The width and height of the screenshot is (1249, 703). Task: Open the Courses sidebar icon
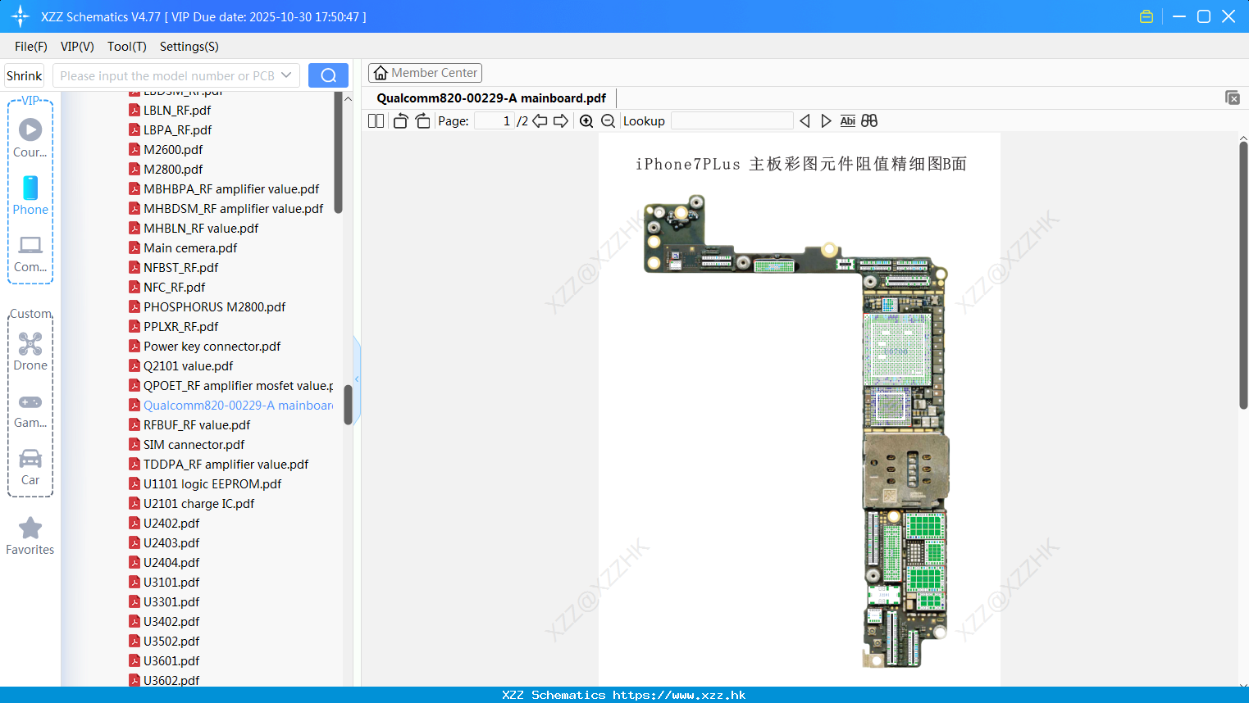pyautogui.click(x=30, y=138)
